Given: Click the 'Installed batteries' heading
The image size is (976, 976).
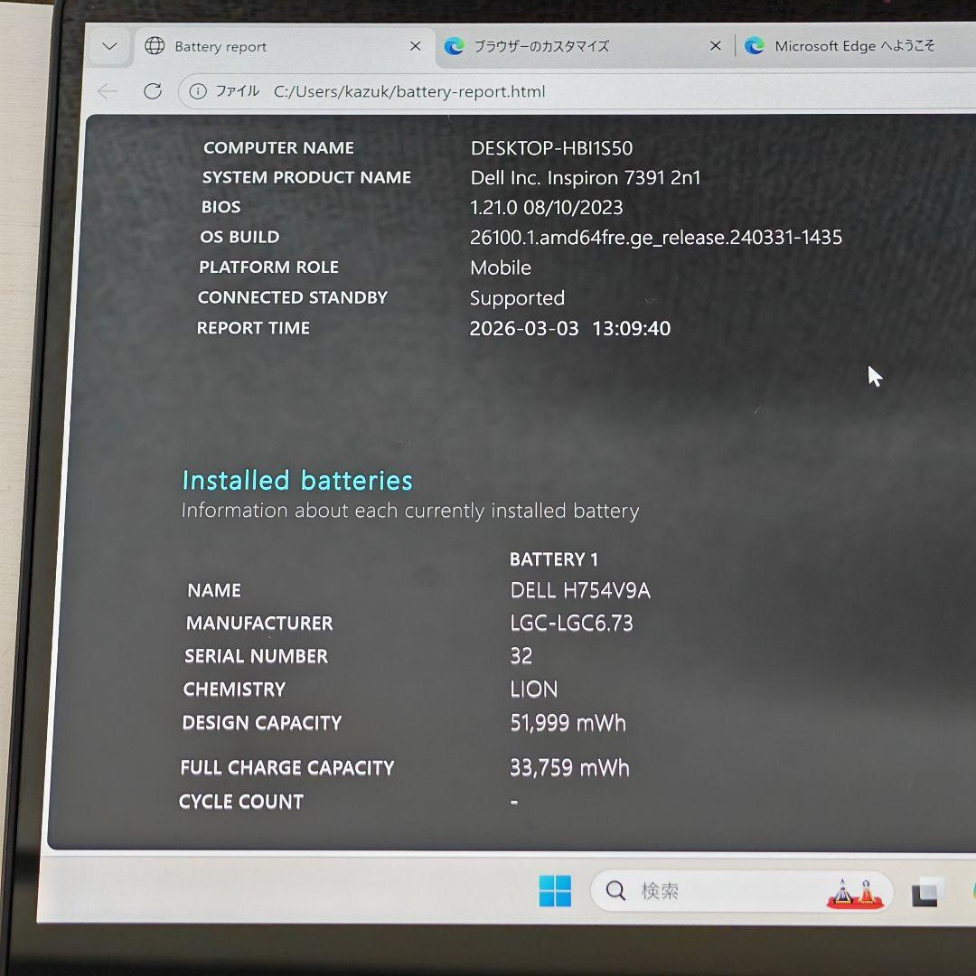Looking at the screenshot, I should coord(297,481).
